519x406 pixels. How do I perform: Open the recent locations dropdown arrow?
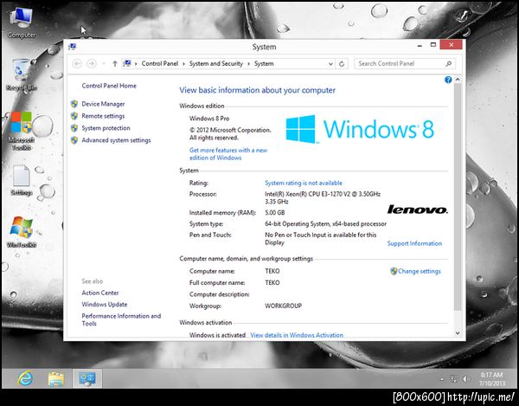(x=103, y=63)
